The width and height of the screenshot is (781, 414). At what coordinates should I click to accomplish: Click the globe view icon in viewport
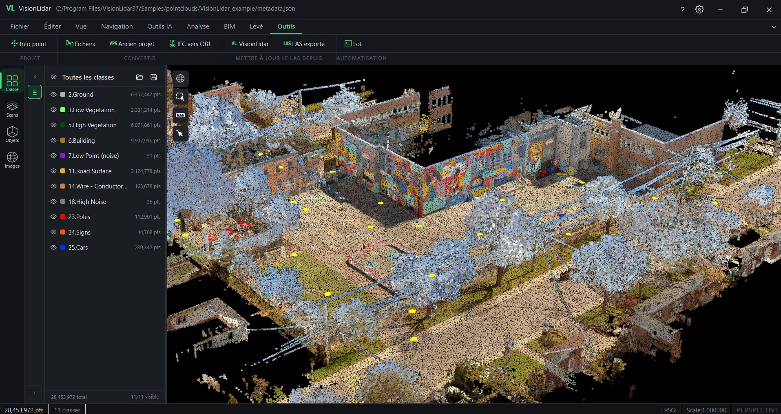pos(180,78)
